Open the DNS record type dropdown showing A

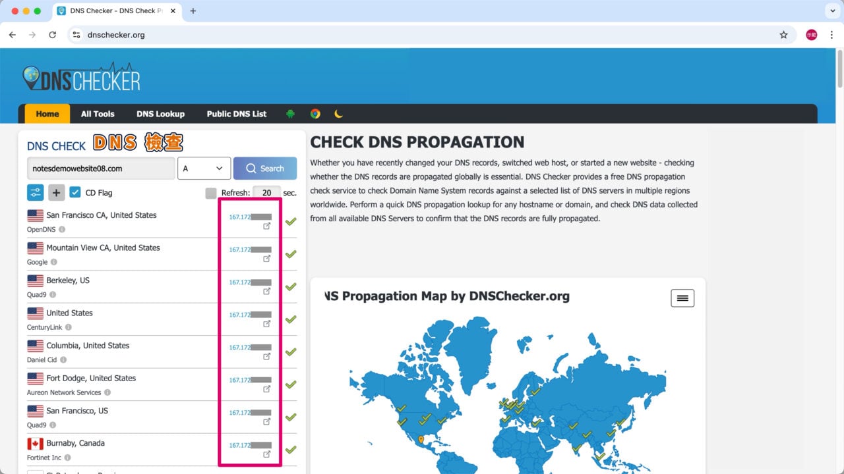[204, 168]
